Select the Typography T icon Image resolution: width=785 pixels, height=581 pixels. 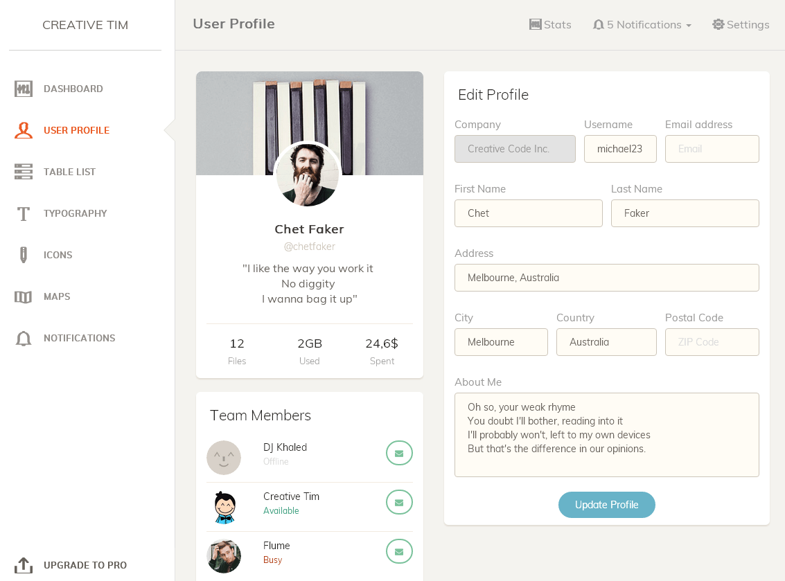click(24, 213)
